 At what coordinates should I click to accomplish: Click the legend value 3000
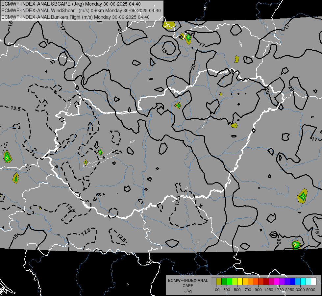(x=300, y=290)
